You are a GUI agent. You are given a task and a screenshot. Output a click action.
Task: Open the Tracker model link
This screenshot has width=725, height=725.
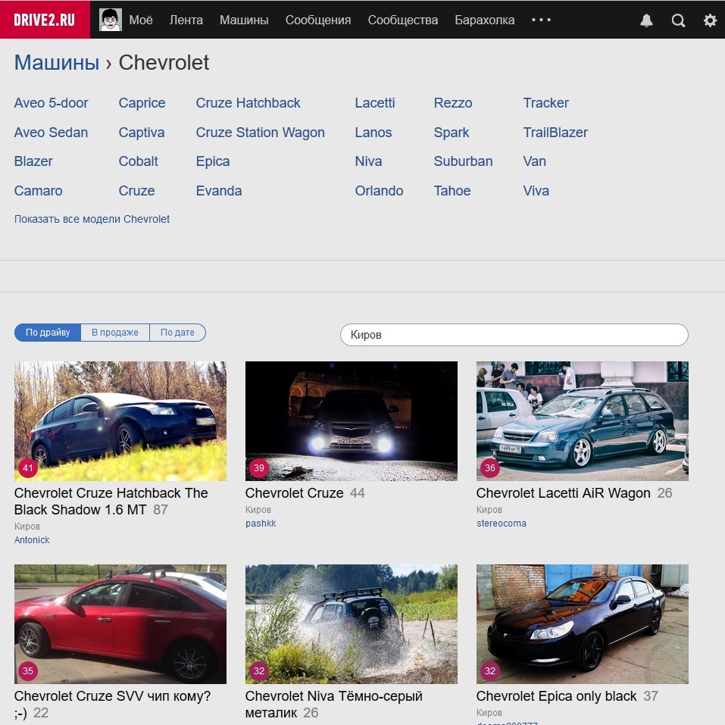point(546,102)
